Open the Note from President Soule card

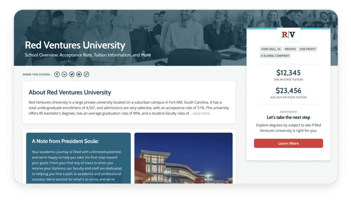(78, 158)
